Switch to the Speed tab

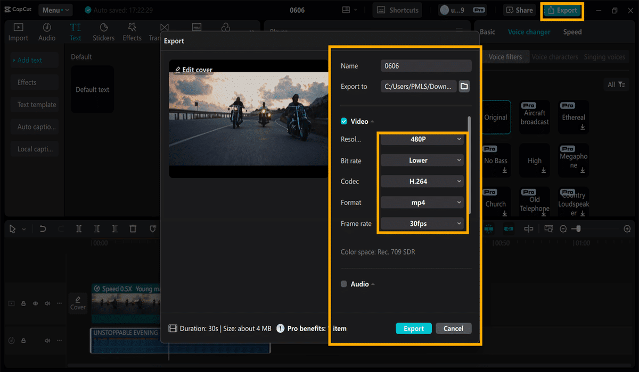(x=572, y=32)
